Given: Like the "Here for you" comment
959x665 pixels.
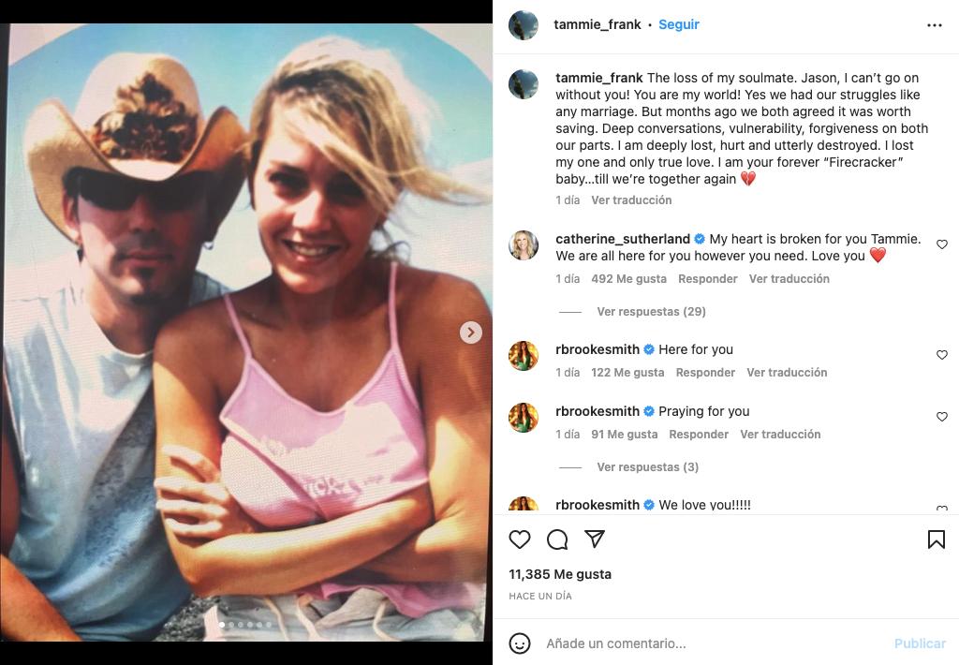Looking at the screenshot, I should (942, 355).
